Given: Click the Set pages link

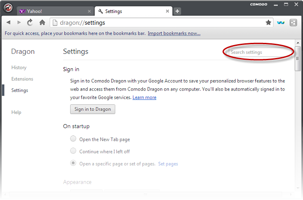Looking at the screenshot, I should (x=168, y=164).
